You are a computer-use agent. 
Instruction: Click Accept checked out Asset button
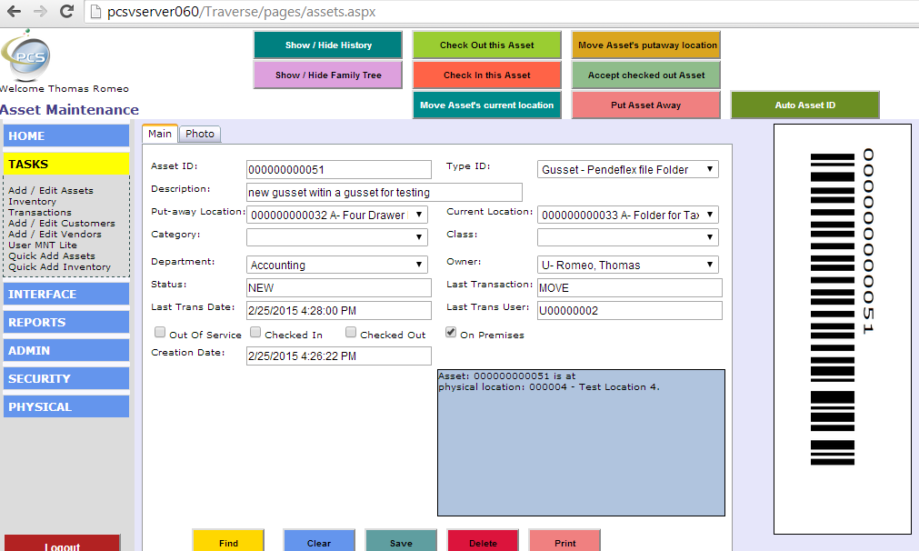[x=646, y=75]
